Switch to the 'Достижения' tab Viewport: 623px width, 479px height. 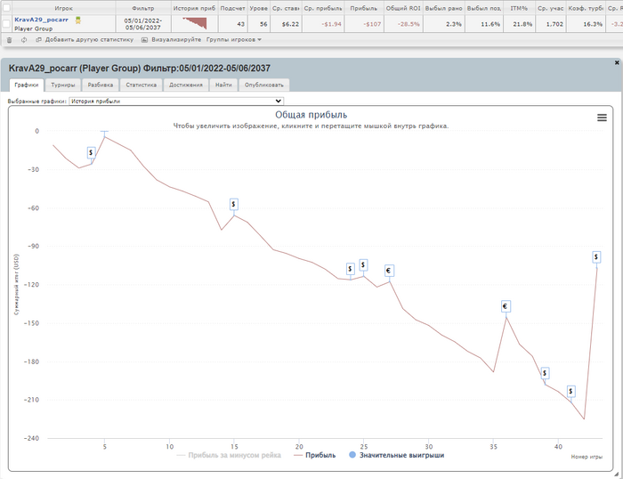(185, 85)
